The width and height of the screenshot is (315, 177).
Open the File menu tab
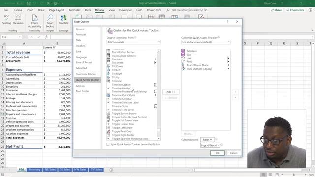tap(6, 10)
